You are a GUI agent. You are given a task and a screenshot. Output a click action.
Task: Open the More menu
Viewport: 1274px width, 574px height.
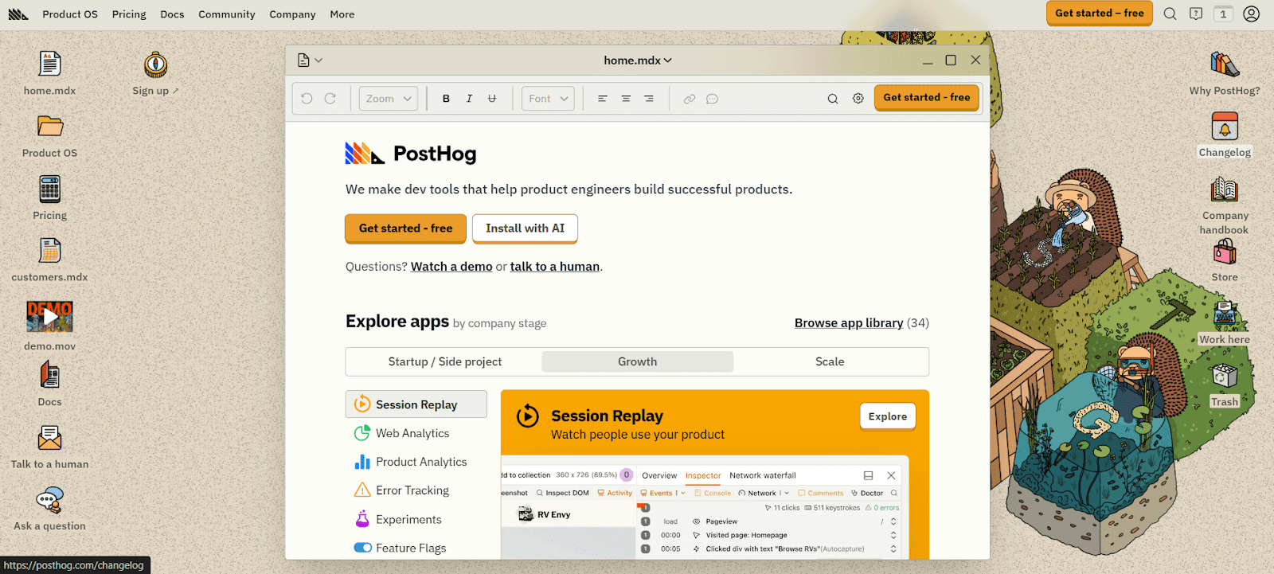tap(342, 14)
